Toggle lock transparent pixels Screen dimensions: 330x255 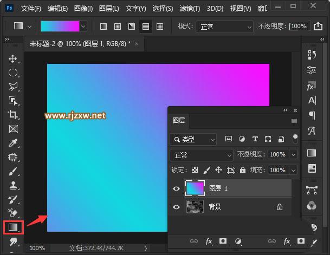pos(195,170)
